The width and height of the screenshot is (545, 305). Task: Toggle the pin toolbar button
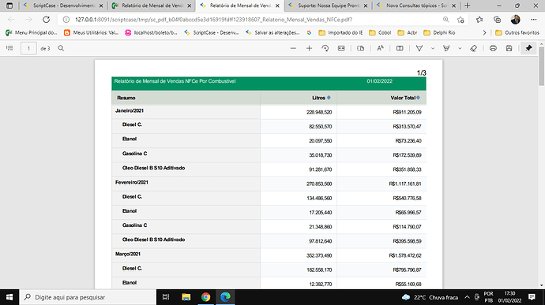tap(528, 48)
